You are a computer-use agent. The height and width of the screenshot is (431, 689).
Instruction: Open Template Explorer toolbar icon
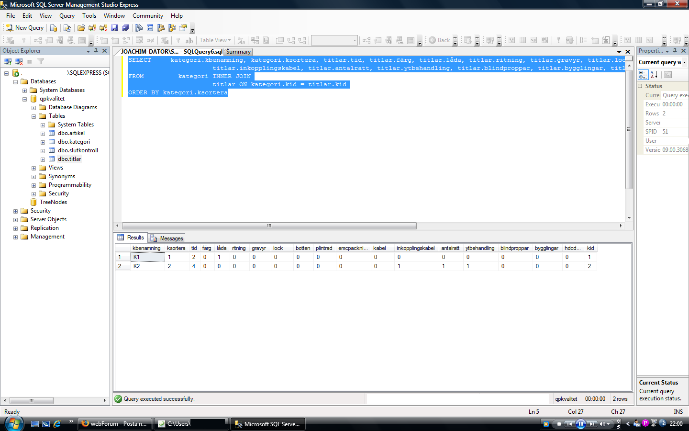tap(172, 28)
